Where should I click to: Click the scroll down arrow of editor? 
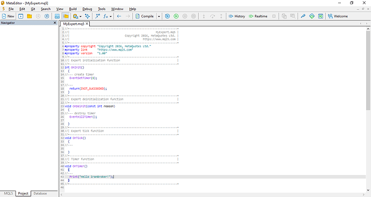tap(368, 190)
